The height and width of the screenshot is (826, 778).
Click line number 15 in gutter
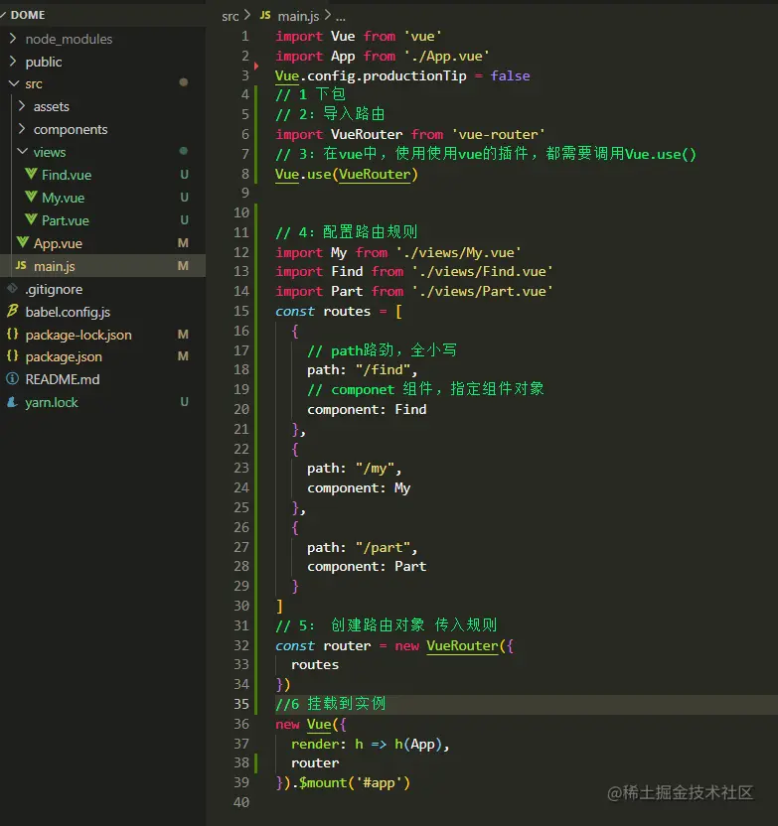pyautogui.click(x=241, y=311)
